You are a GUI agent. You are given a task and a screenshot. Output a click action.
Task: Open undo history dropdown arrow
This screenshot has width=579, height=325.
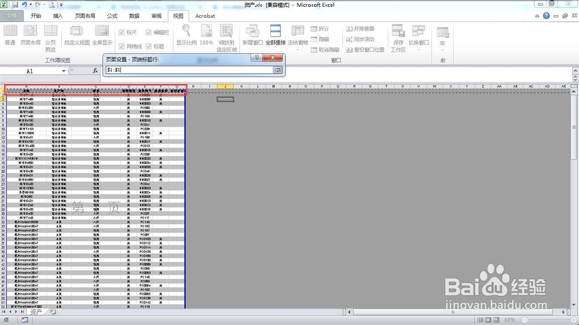pyautogui.click(x=30, y=5)
